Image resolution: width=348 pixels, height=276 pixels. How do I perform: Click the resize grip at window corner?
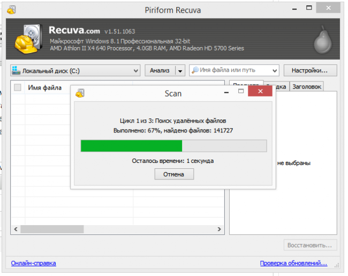coord(337,265)
